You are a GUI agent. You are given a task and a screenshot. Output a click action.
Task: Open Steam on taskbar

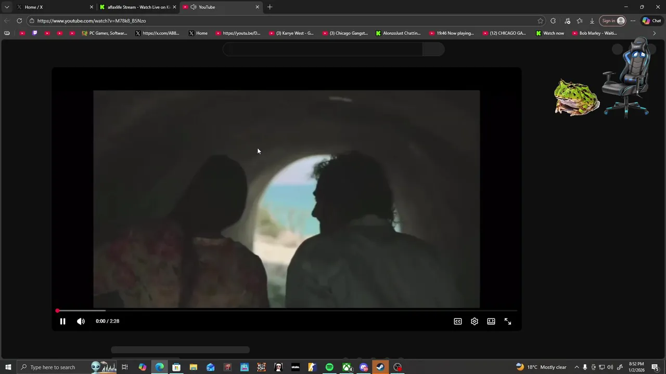[x=380, y=367]
